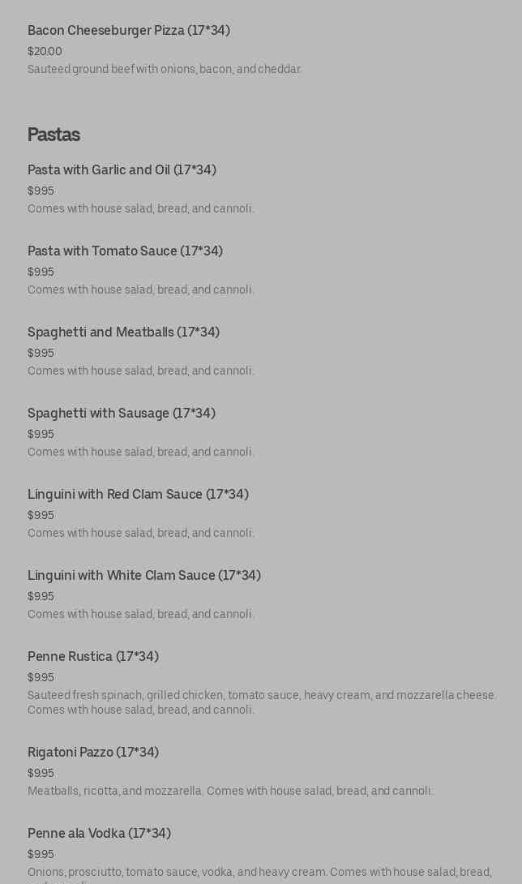Select Penne Rustica menu item
The image size is (522, 884).
coord(92,657)
